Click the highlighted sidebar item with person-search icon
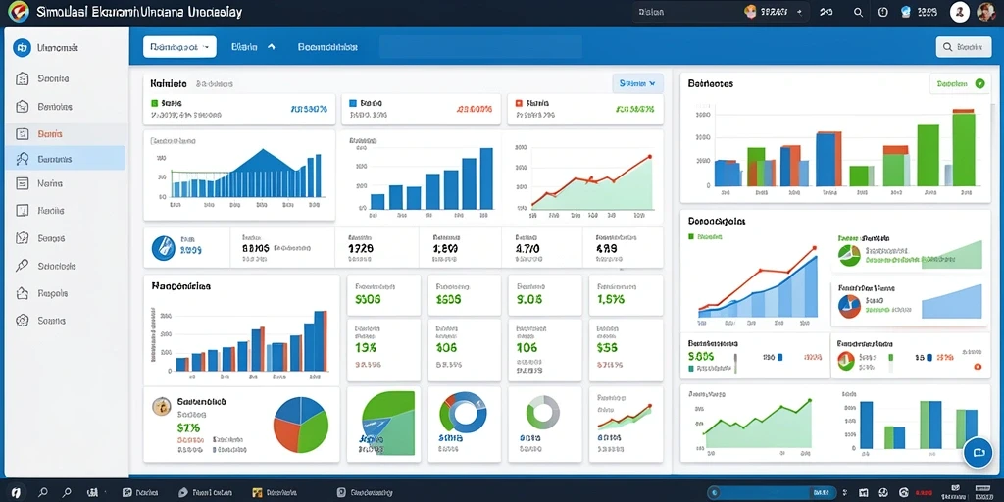 65,159
